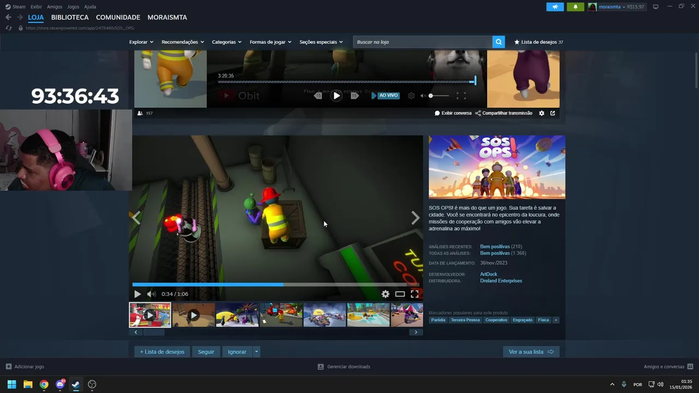Open broadcast quality settings gear

tap(411, 96)
